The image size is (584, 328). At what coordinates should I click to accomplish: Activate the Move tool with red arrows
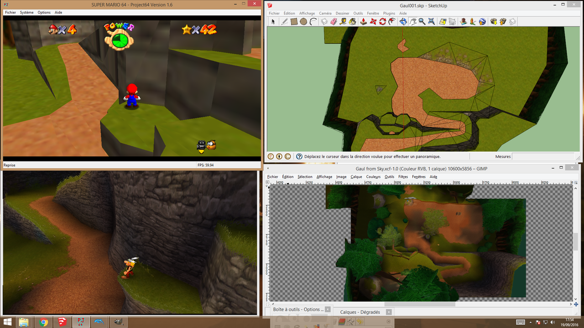[x=373, y=21]
